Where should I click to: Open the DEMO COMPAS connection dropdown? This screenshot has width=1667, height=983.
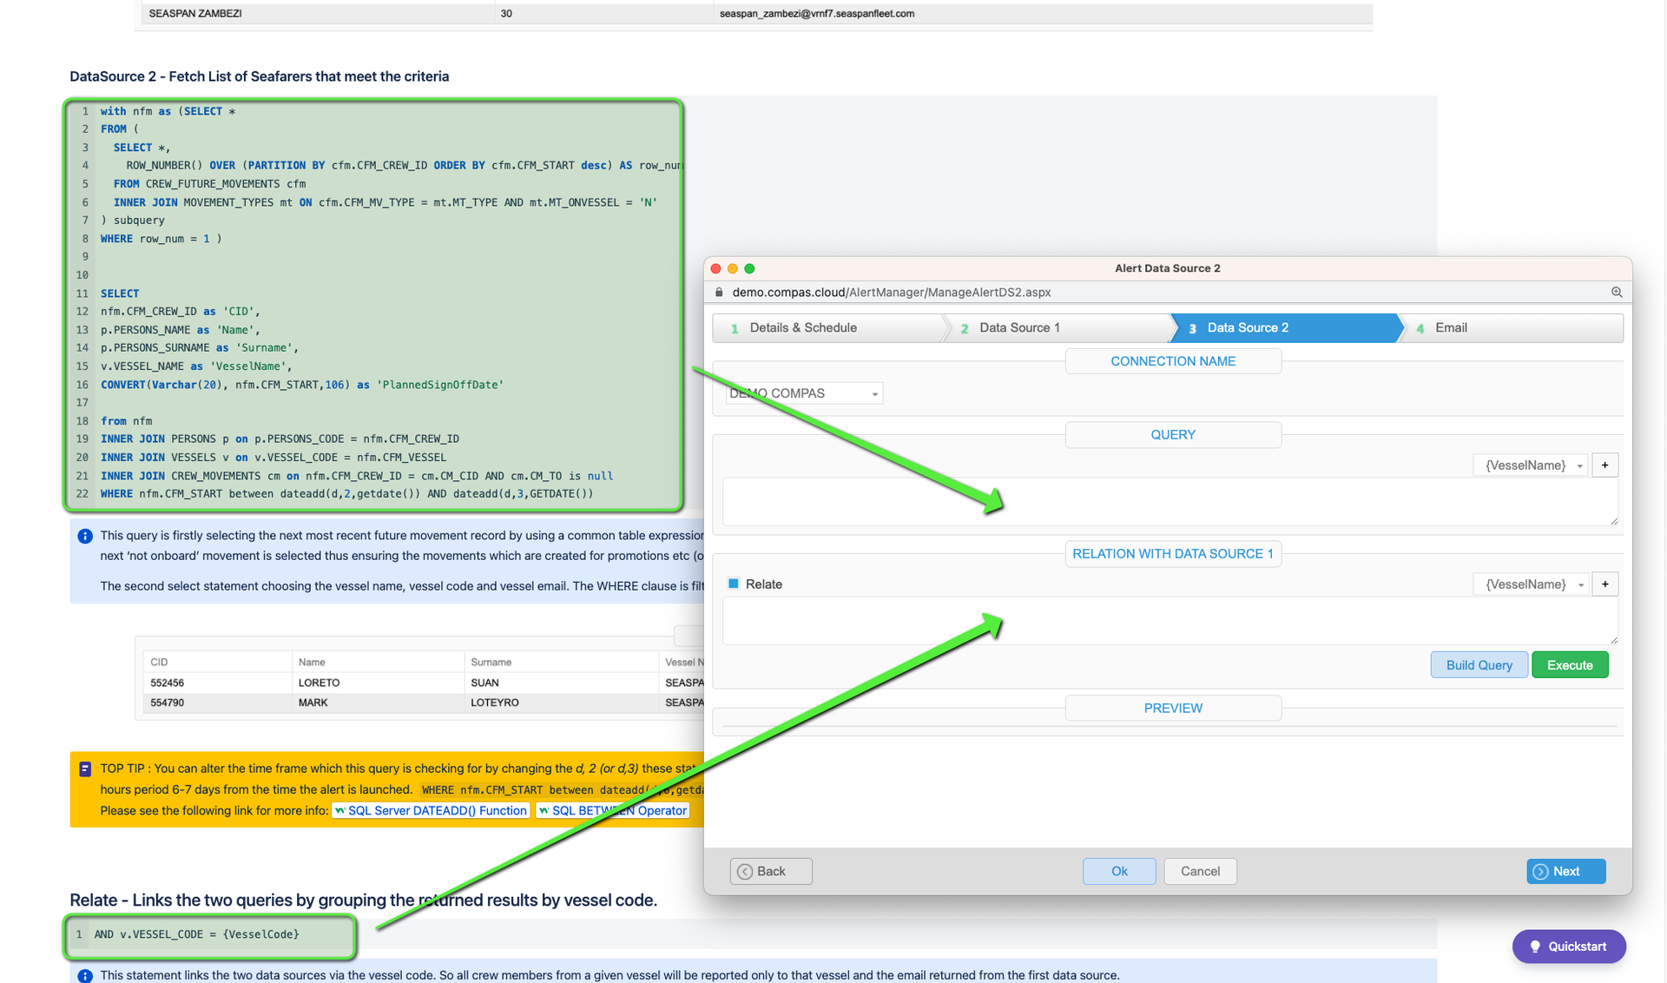(804, 393)
